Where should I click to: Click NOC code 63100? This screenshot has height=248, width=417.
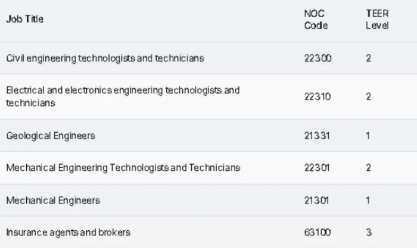pyautogui.click(x=318, y=232)
